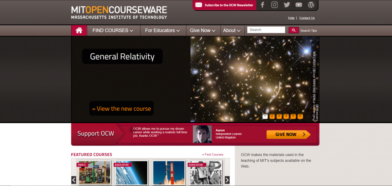Click the newsletter envelope icon
Image resolution: width=392 pixels, height=186 pixels.
point(199,5)
